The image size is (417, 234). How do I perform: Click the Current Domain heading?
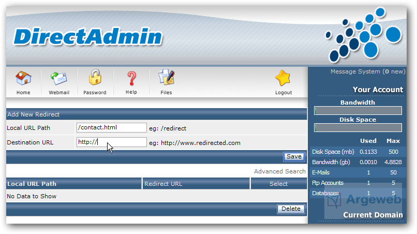[x=373, y=215]
